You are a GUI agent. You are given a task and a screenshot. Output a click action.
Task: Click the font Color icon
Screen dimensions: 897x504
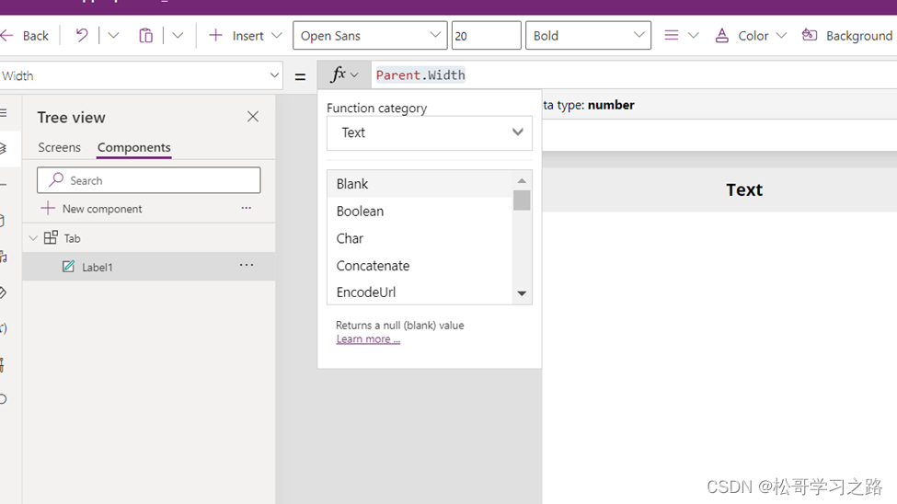pos(722,36)
